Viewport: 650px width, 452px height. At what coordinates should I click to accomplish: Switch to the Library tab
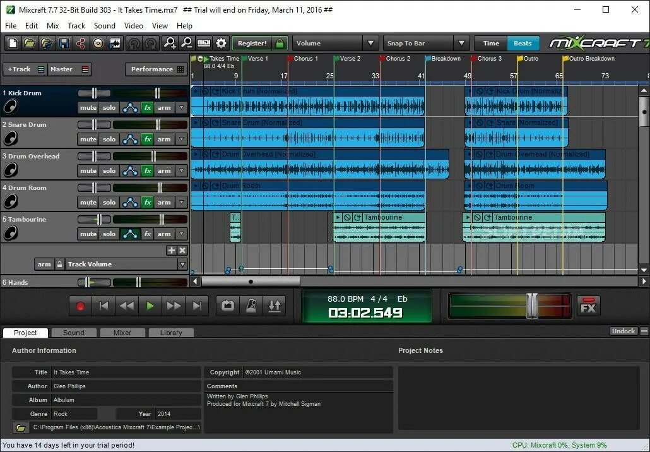pos(171,333)
